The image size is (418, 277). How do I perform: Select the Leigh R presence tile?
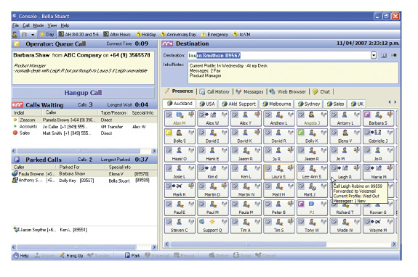point(345,172)
